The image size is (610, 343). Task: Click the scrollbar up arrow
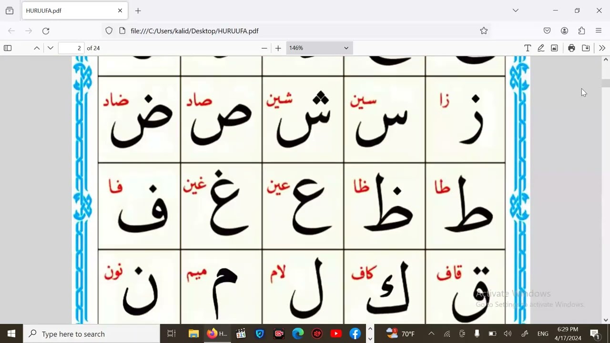606,60
